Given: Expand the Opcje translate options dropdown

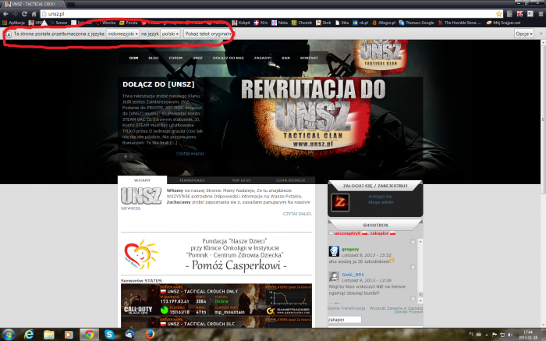Looking at the screenshot, I should click(524, 34).
